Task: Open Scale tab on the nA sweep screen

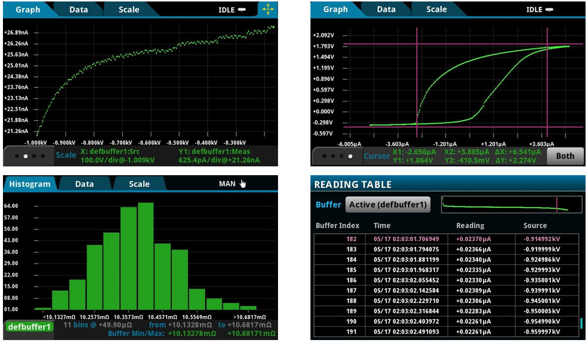Action: click(x=129, y=10)
